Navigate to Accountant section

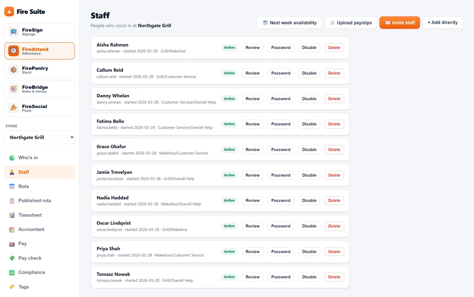(40, 229)
